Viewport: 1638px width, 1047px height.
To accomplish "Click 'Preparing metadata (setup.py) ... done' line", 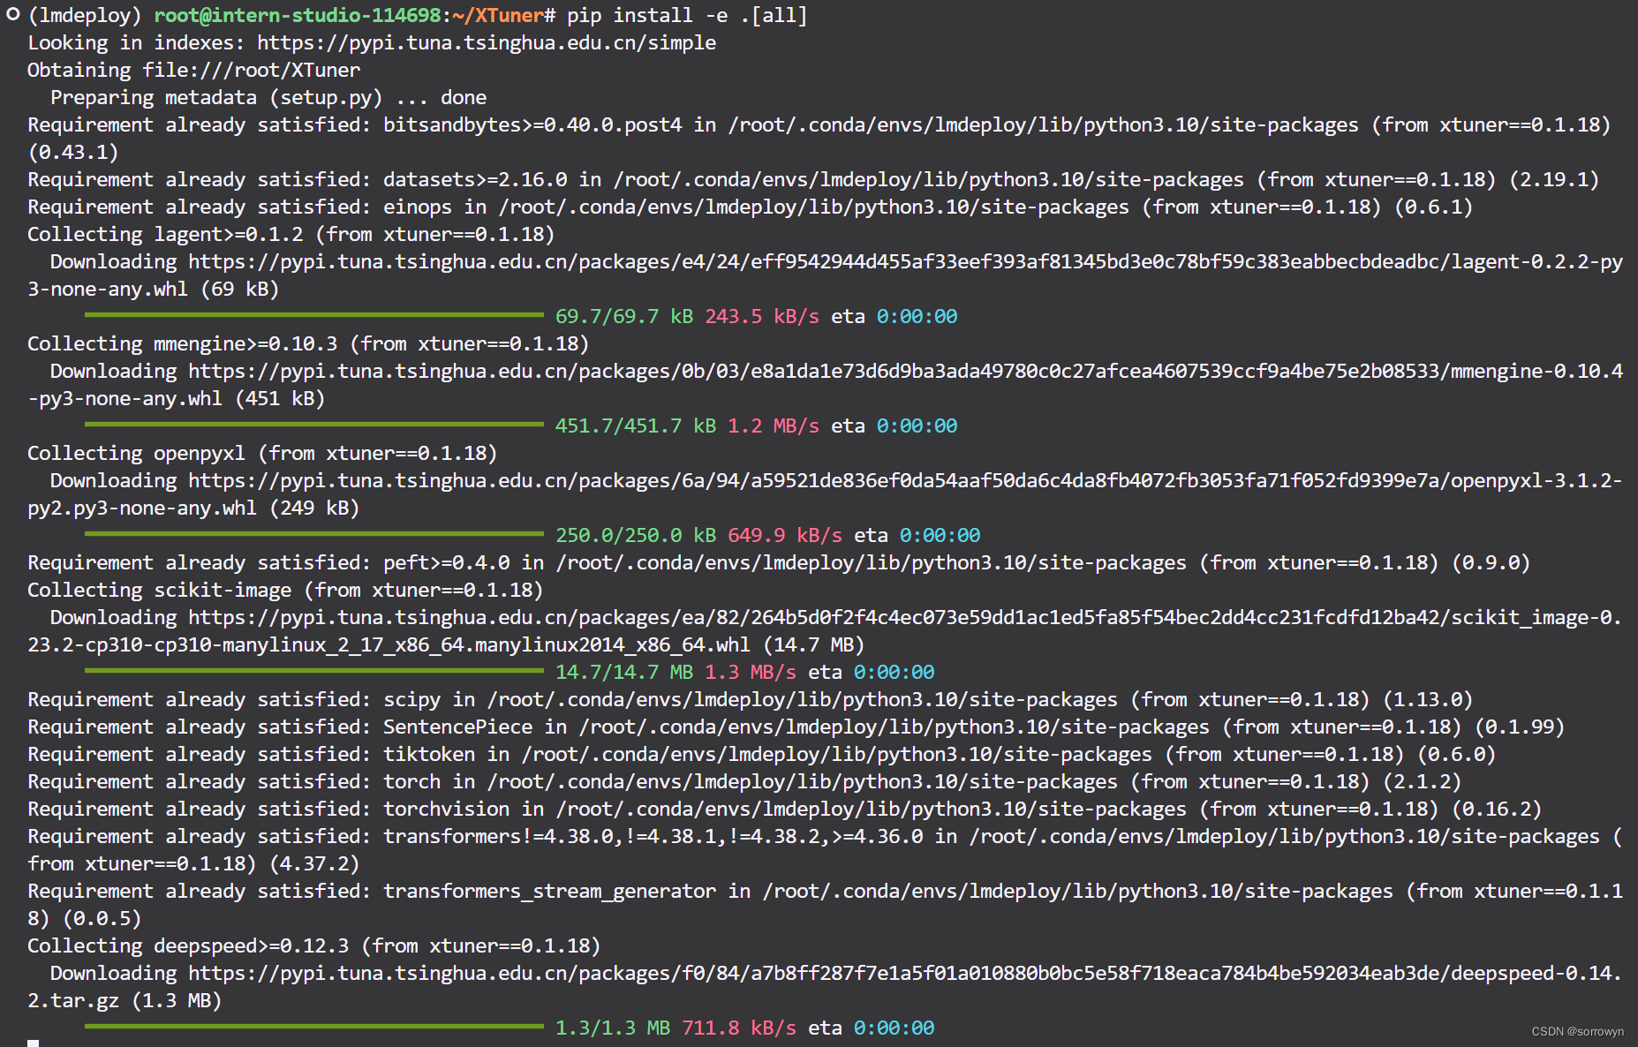I will [268, 98].
